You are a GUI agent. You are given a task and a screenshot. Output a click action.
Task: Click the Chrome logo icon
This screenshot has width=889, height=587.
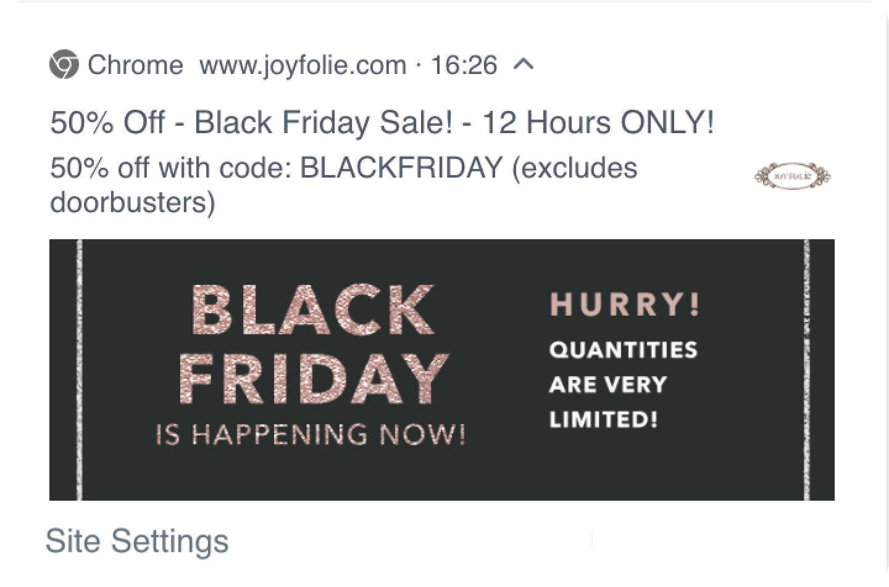[x=64, y=65]
